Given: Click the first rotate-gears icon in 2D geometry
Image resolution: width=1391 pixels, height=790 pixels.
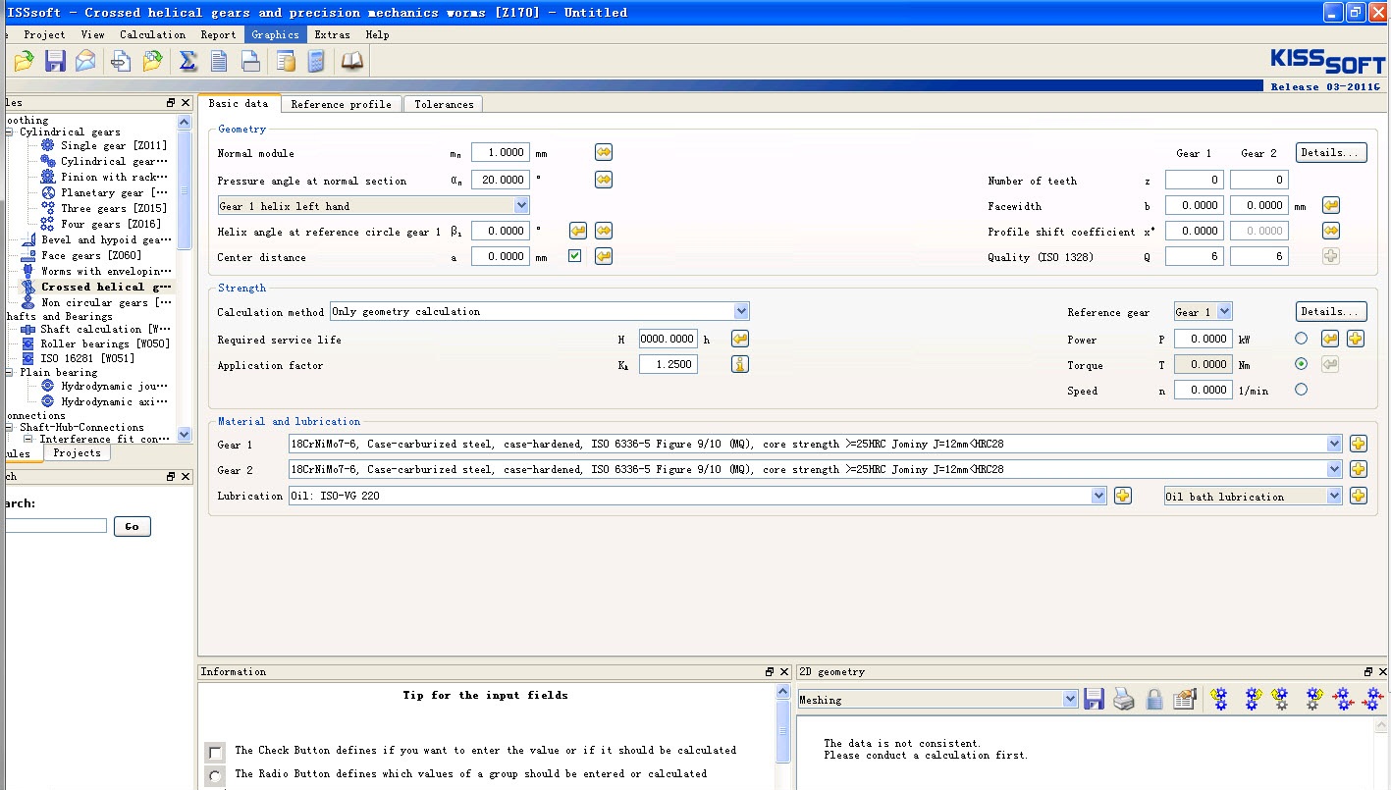Looking at the screenshot, I should (1219, 699).
